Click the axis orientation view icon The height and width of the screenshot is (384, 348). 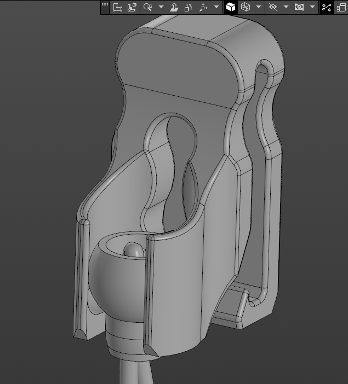203,7
